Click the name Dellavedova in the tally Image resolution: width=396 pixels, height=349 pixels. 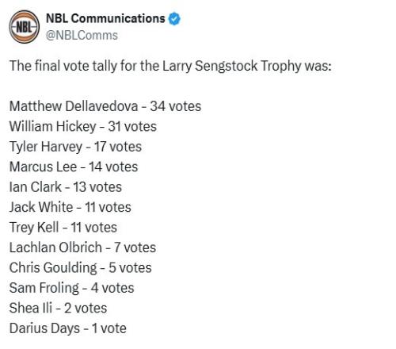click(101, 106)
